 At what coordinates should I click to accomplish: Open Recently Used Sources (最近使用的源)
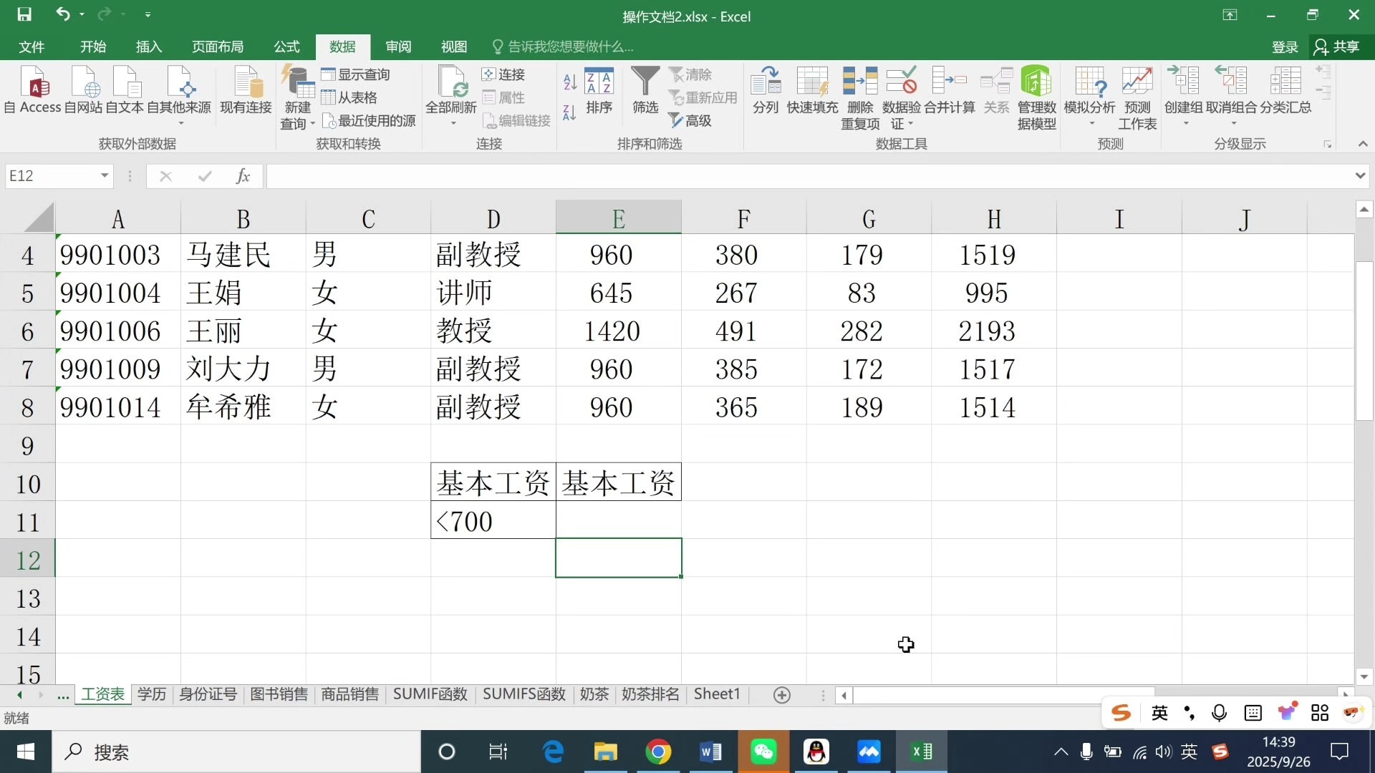(369, 120)
